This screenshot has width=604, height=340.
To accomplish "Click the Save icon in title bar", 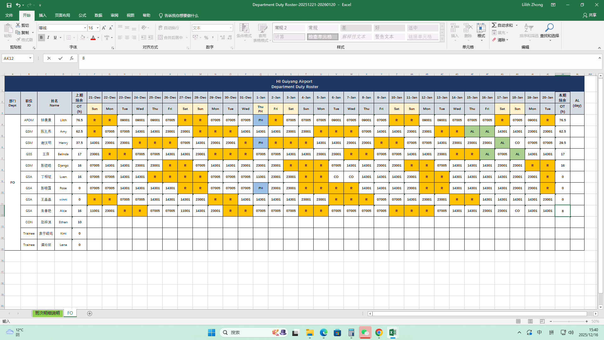I will tap(9, 5).
